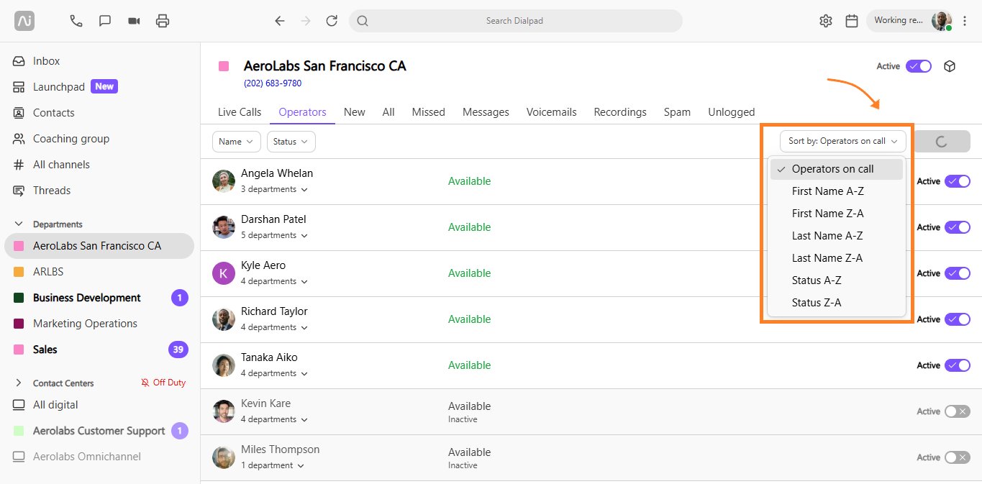The image size is (982, 484).
Task: Click the Inbox icon in sidebar
Action: (x=19, y=61)
